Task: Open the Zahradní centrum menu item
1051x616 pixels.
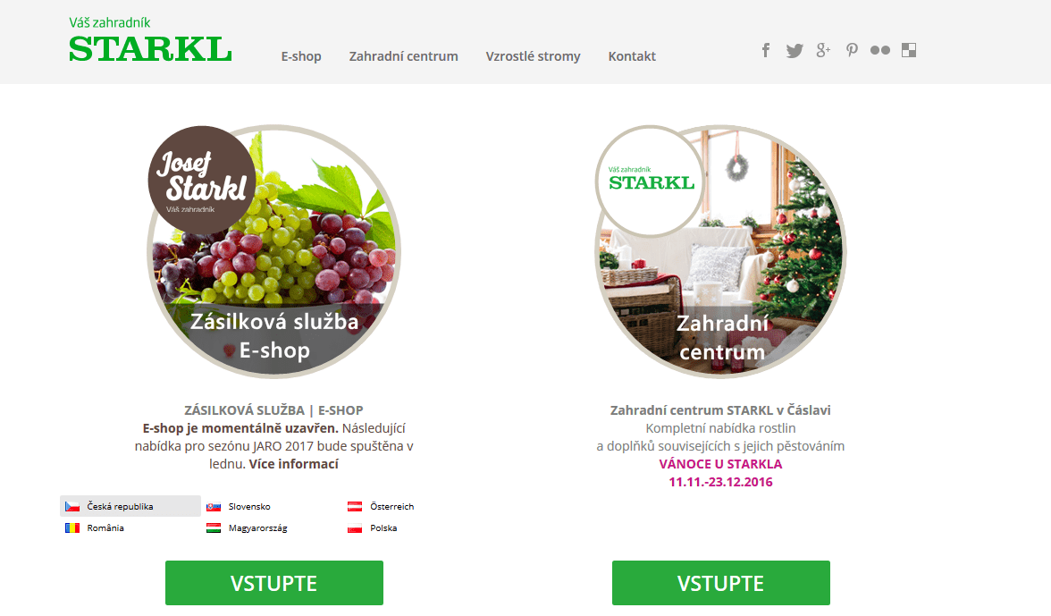Action: (404, 56)
